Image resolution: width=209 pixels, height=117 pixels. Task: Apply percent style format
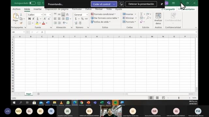click(82, 19)
